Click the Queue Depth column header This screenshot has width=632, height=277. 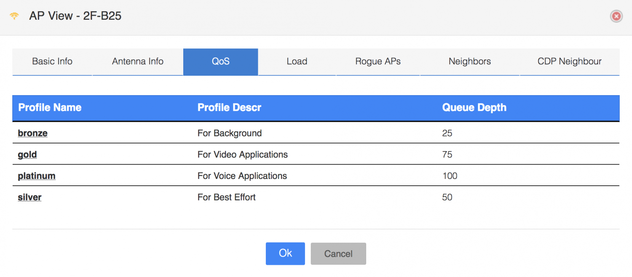(x=474, y=108)
